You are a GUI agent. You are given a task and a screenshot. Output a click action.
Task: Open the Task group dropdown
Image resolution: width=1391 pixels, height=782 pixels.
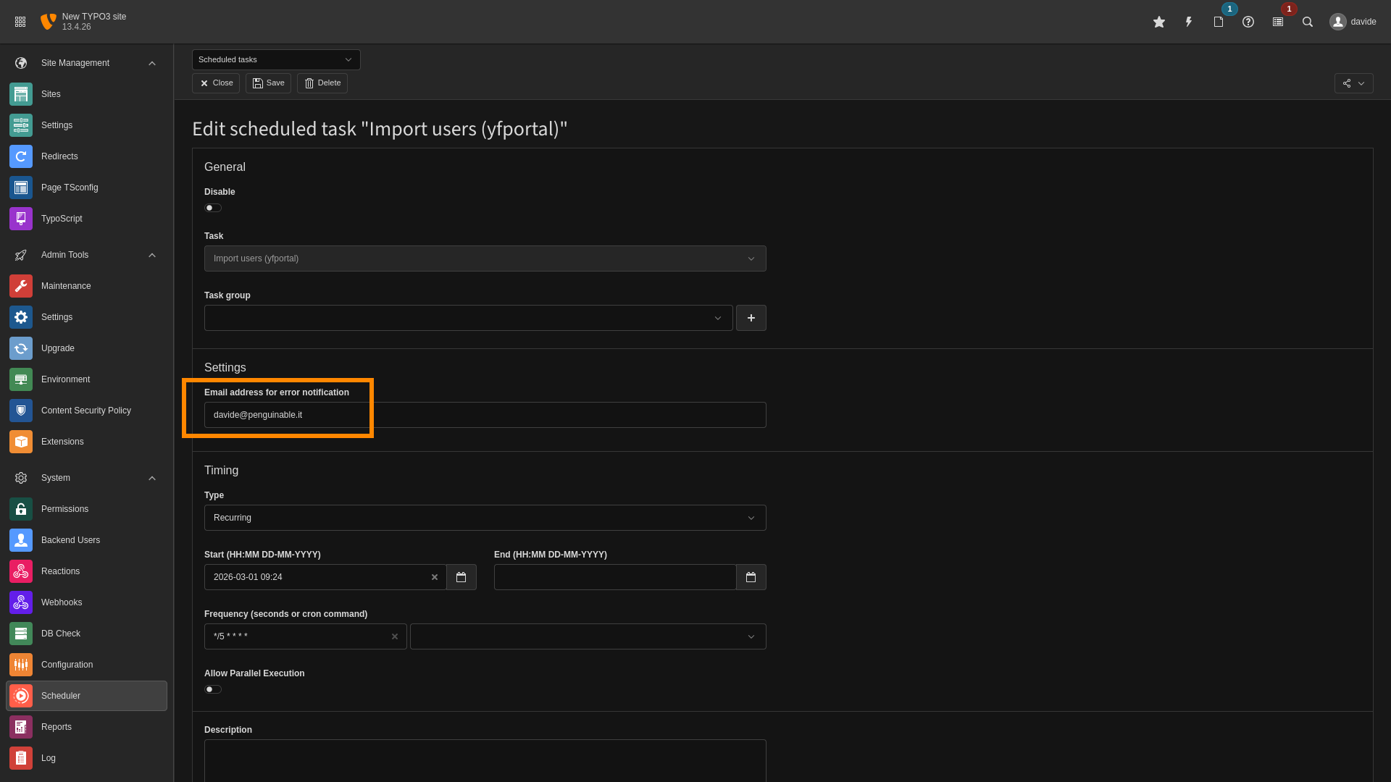coord(468,318)
